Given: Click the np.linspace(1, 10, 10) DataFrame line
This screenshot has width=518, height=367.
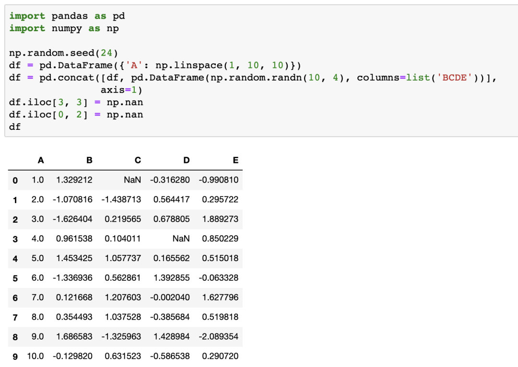Looking at the screenshot, I should (x=155, y=65).
